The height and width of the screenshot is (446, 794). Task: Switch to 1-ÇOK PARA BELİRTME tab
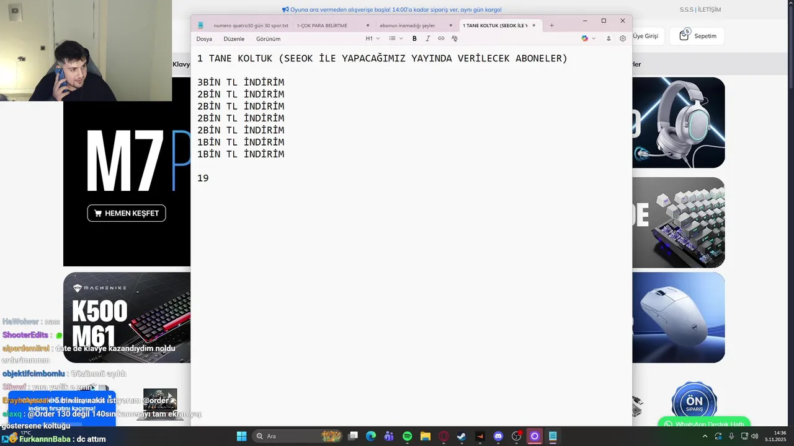(x=322, y=25)
